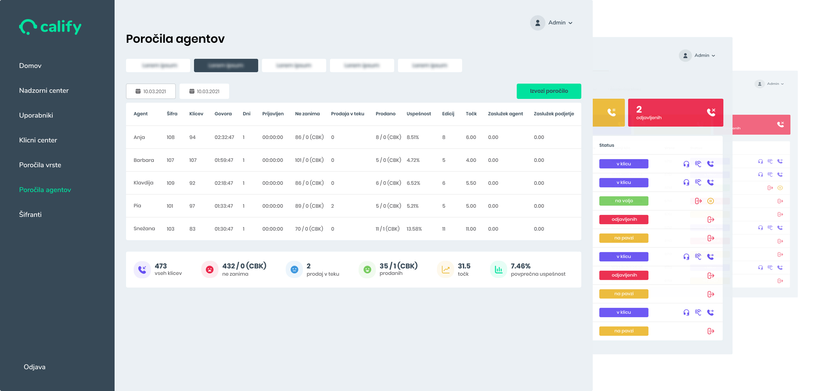Click the call transfer phone icon next to 'v klicu'
Viewport: 820px width, 391px height.
710,163
